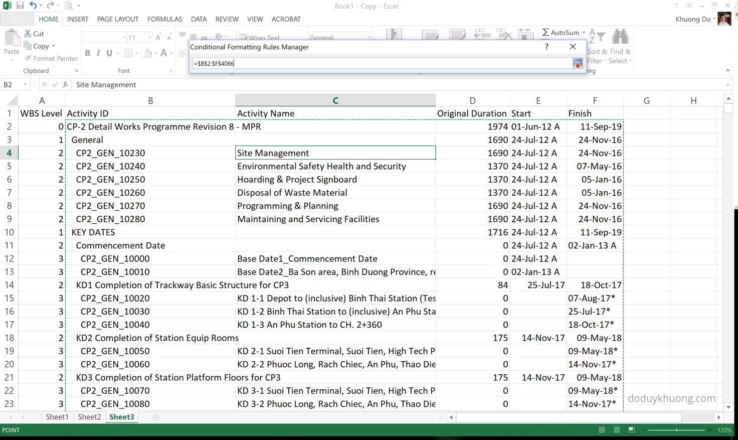Open the AutoSum dropdown arrow
Screen dimensions: 738x440
coord(584,33)
